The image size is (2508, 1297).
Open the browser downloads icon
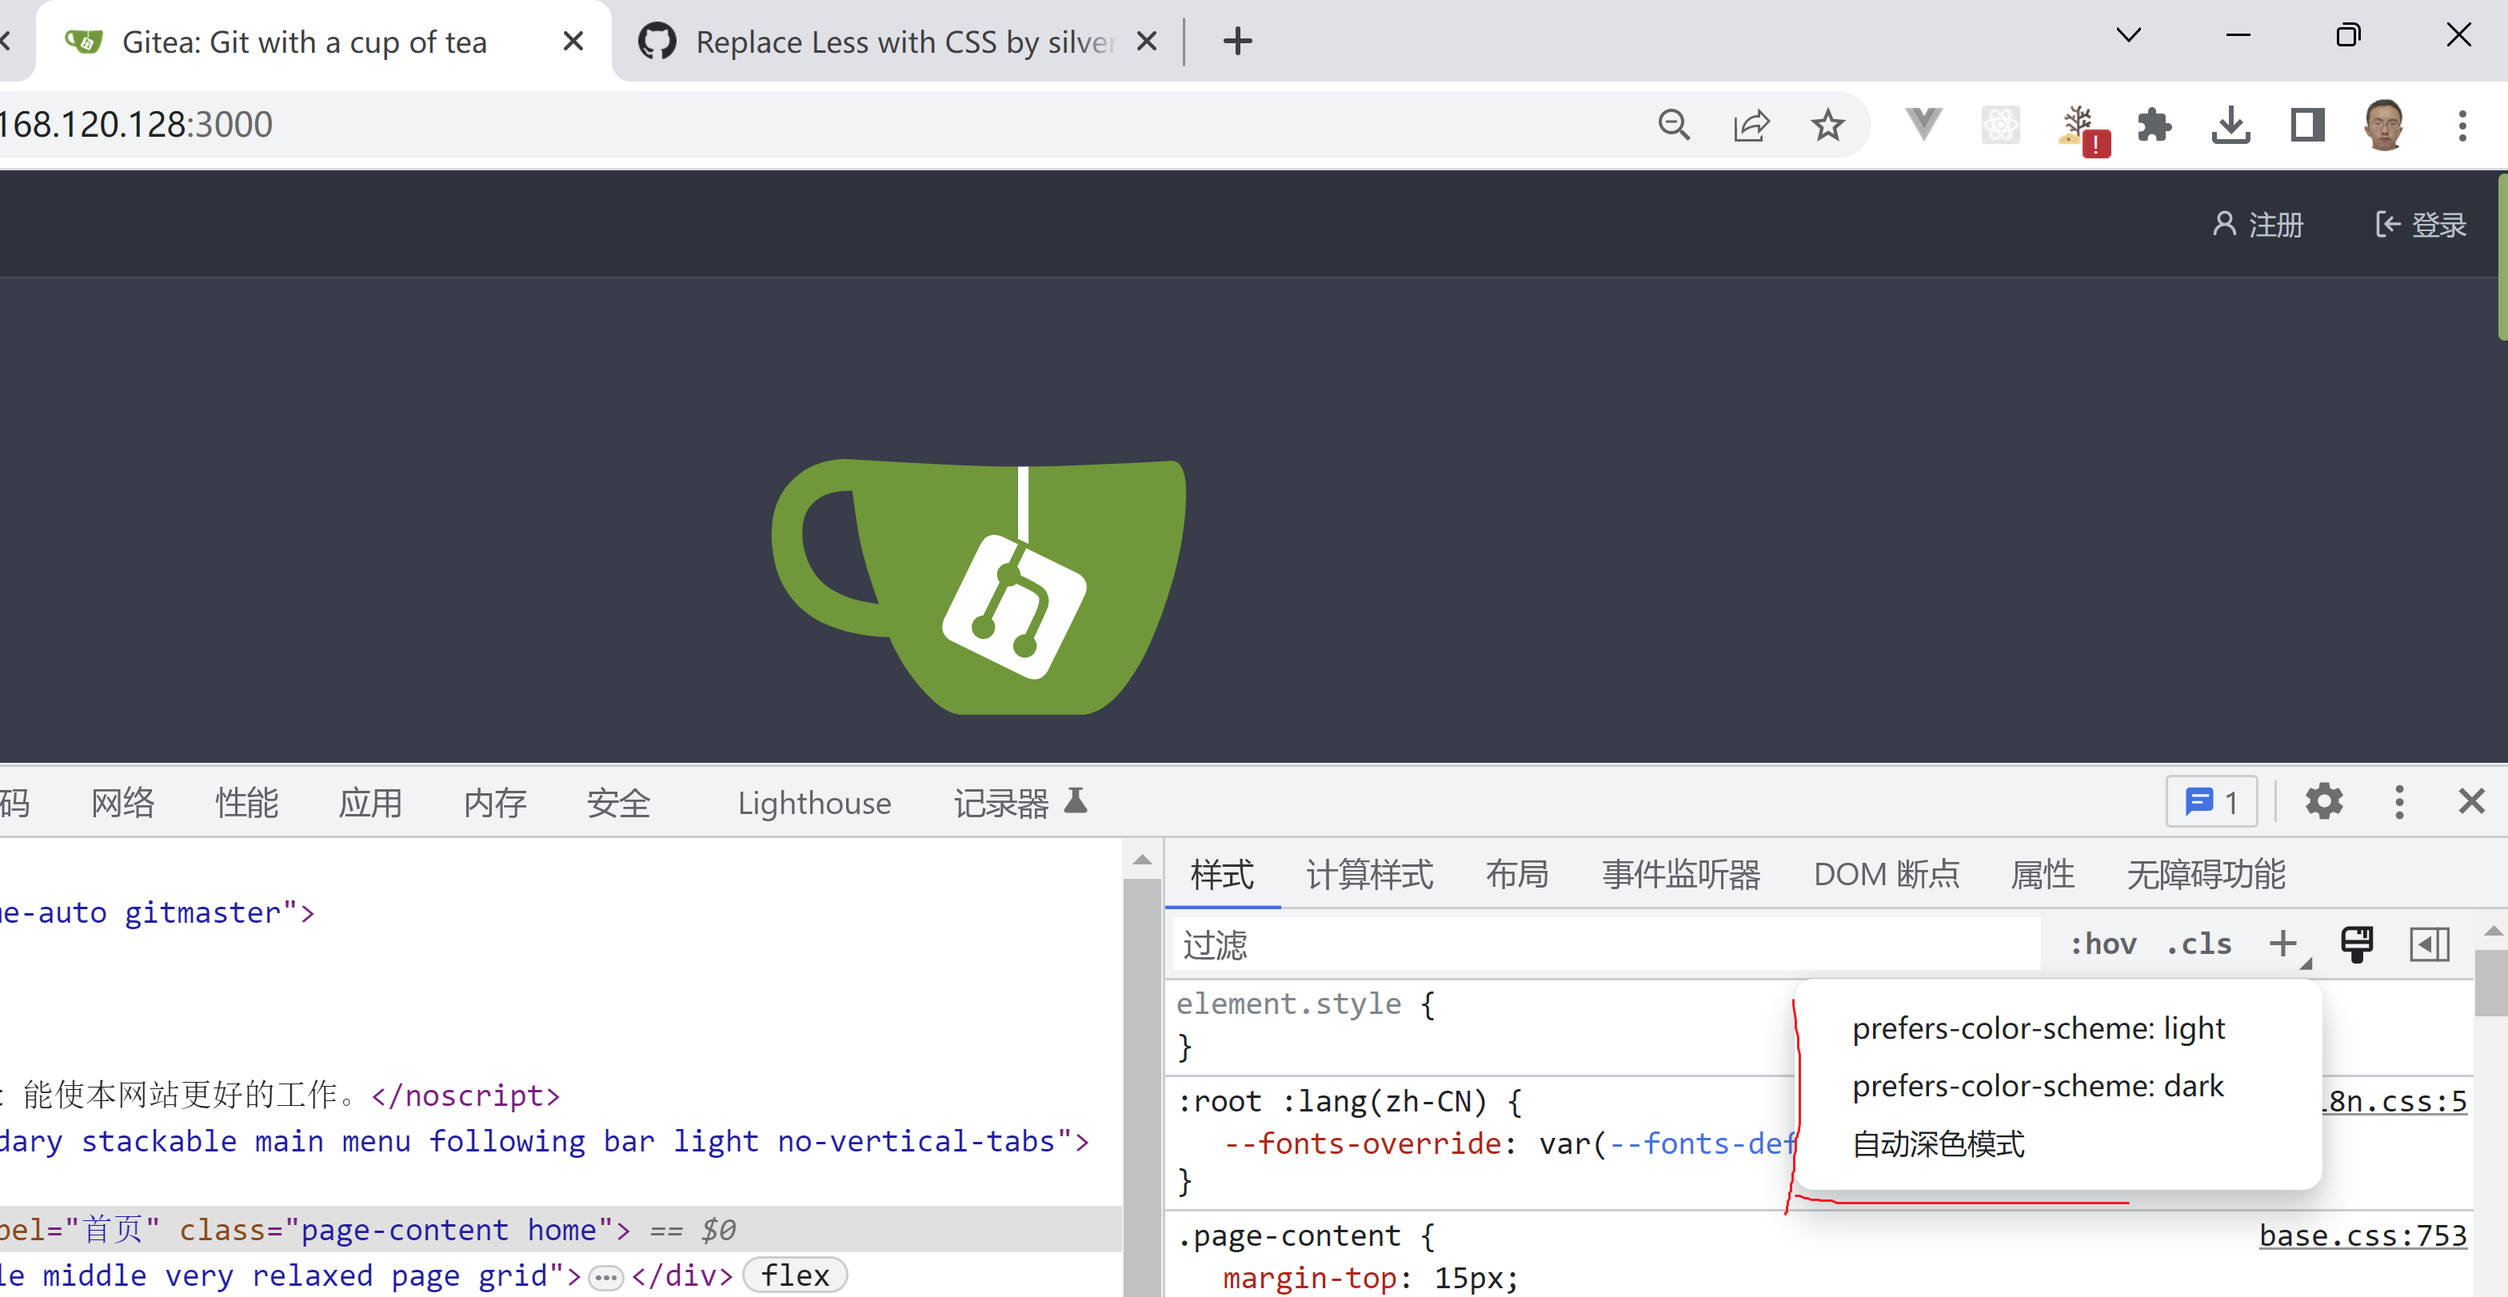[x=2230, y=125]
